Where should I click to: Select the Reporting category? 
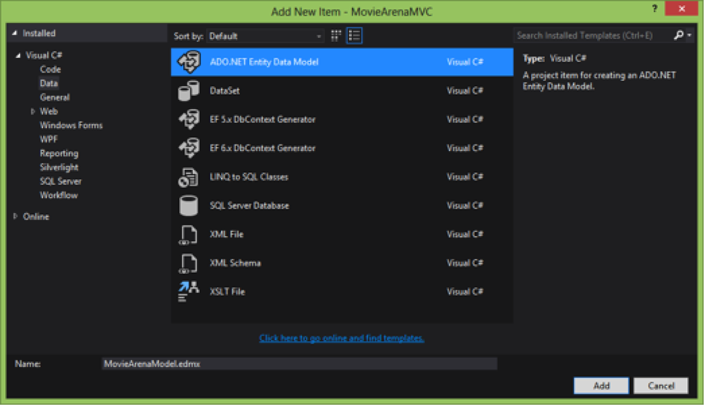[59, 153]
